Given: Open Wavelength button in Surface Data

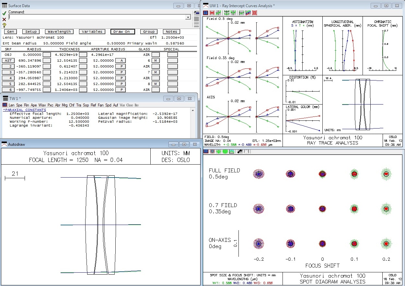Looking at the screenshot, I should [59, 31].
